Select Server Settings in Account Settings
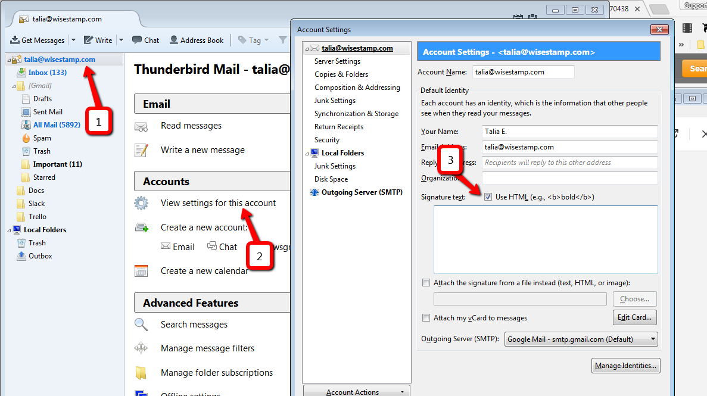This screenshot has width=707, height=396. coord(337,61)
